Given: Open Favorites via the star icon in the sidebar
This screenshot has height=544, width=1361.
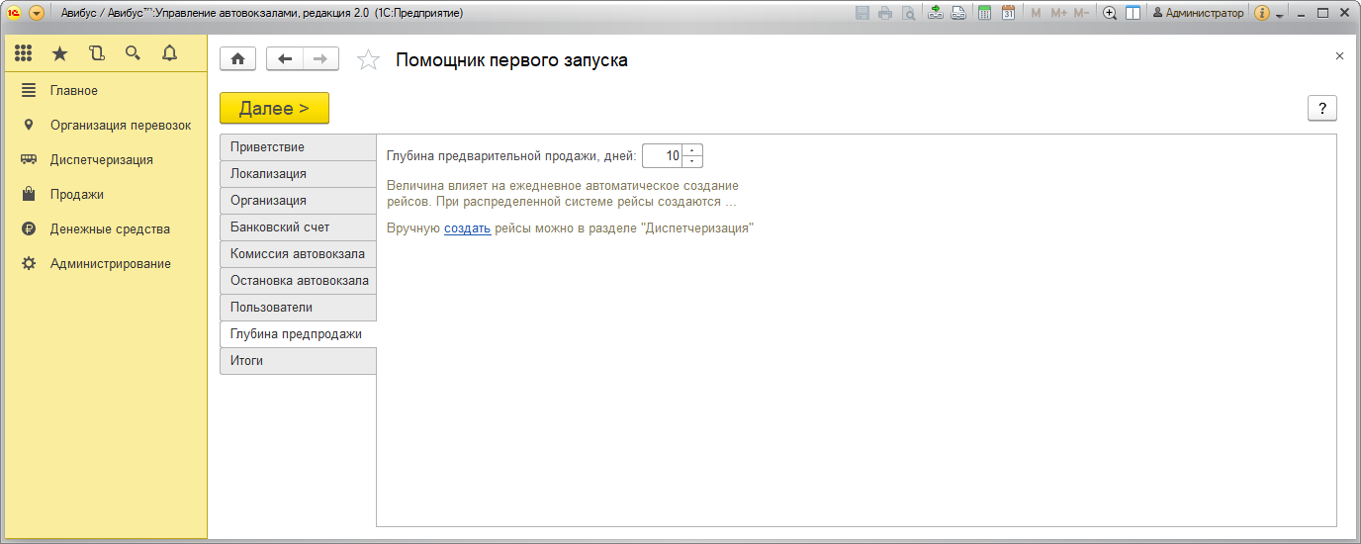Looking at the screenshot, I should (59, 53).
